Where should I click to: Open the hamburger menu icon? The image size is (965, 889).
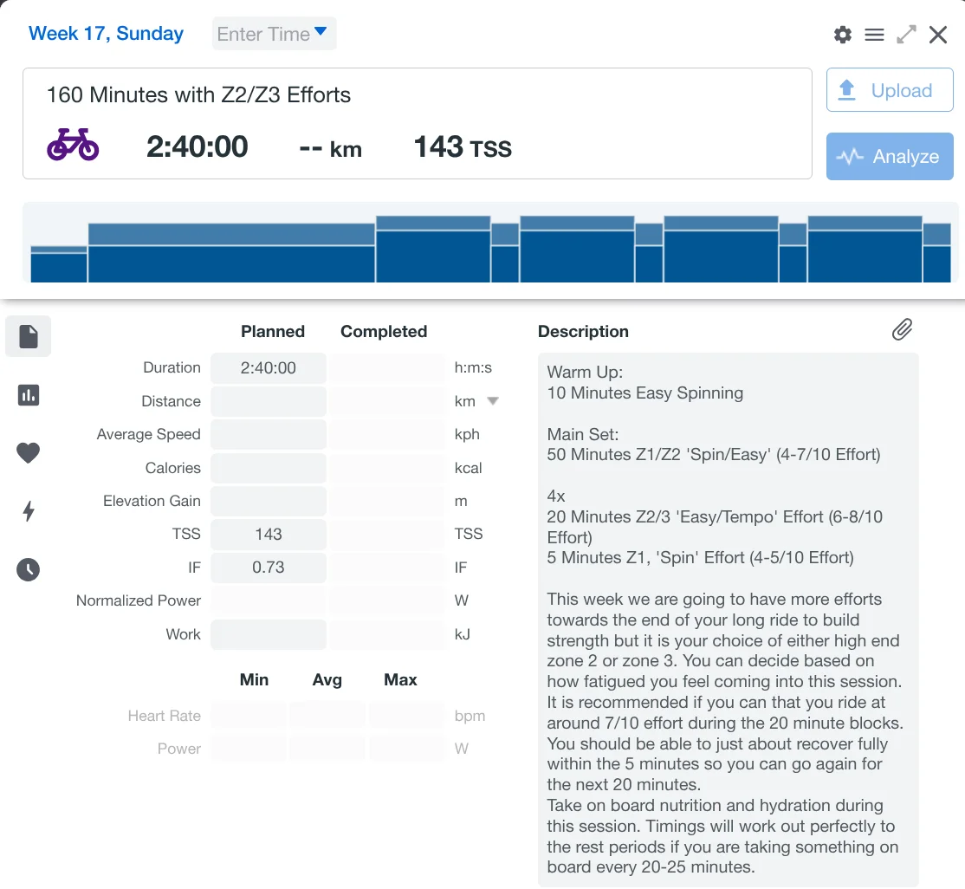pos(874,35)
